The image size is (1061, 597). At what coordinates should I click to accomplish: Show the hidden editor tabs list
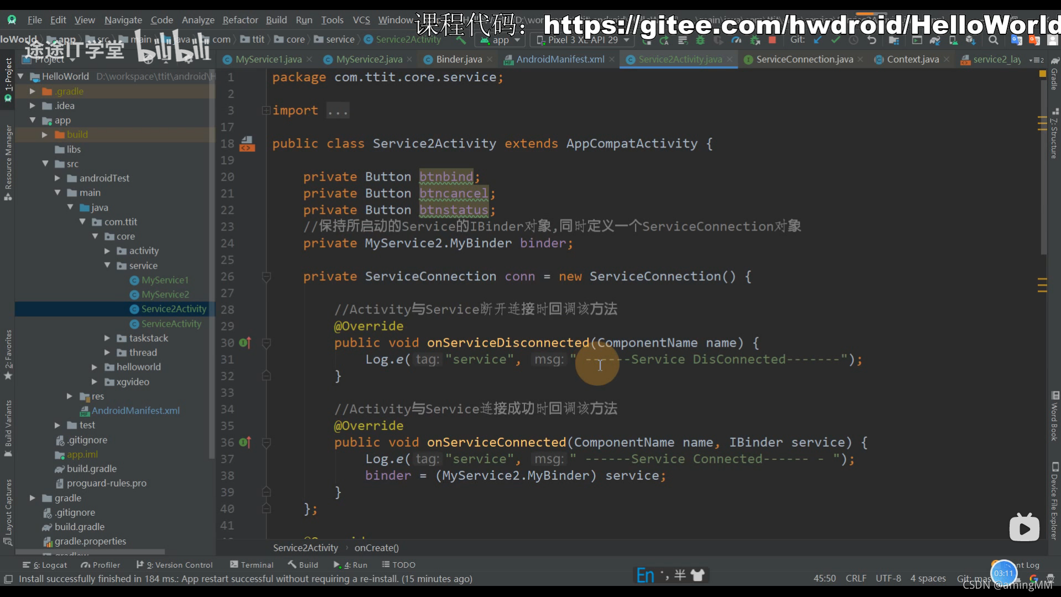click(1037, 59)
